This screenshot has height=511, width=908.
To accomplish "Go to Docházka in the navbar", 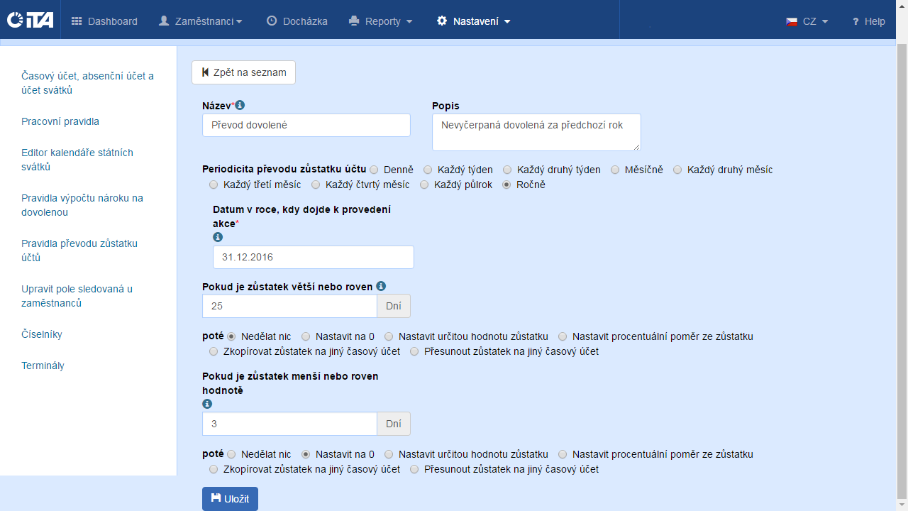I will point(297,21).
